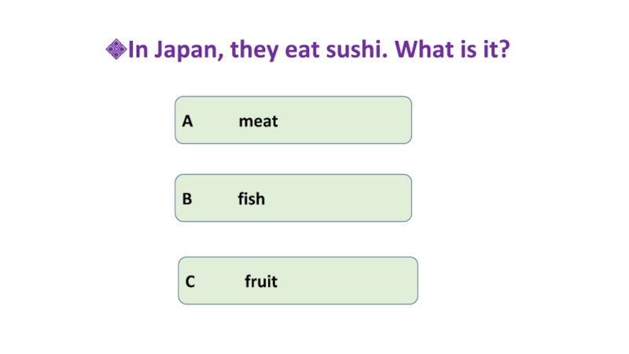
Task: Click the word "fish"
Action: point(252,199)
